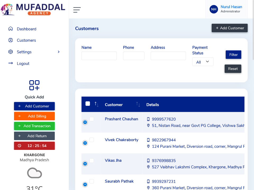This screenshot has width=254, height=190.
Task: Check the box for Prashant Chauhan row
Action: coord(92,119)
